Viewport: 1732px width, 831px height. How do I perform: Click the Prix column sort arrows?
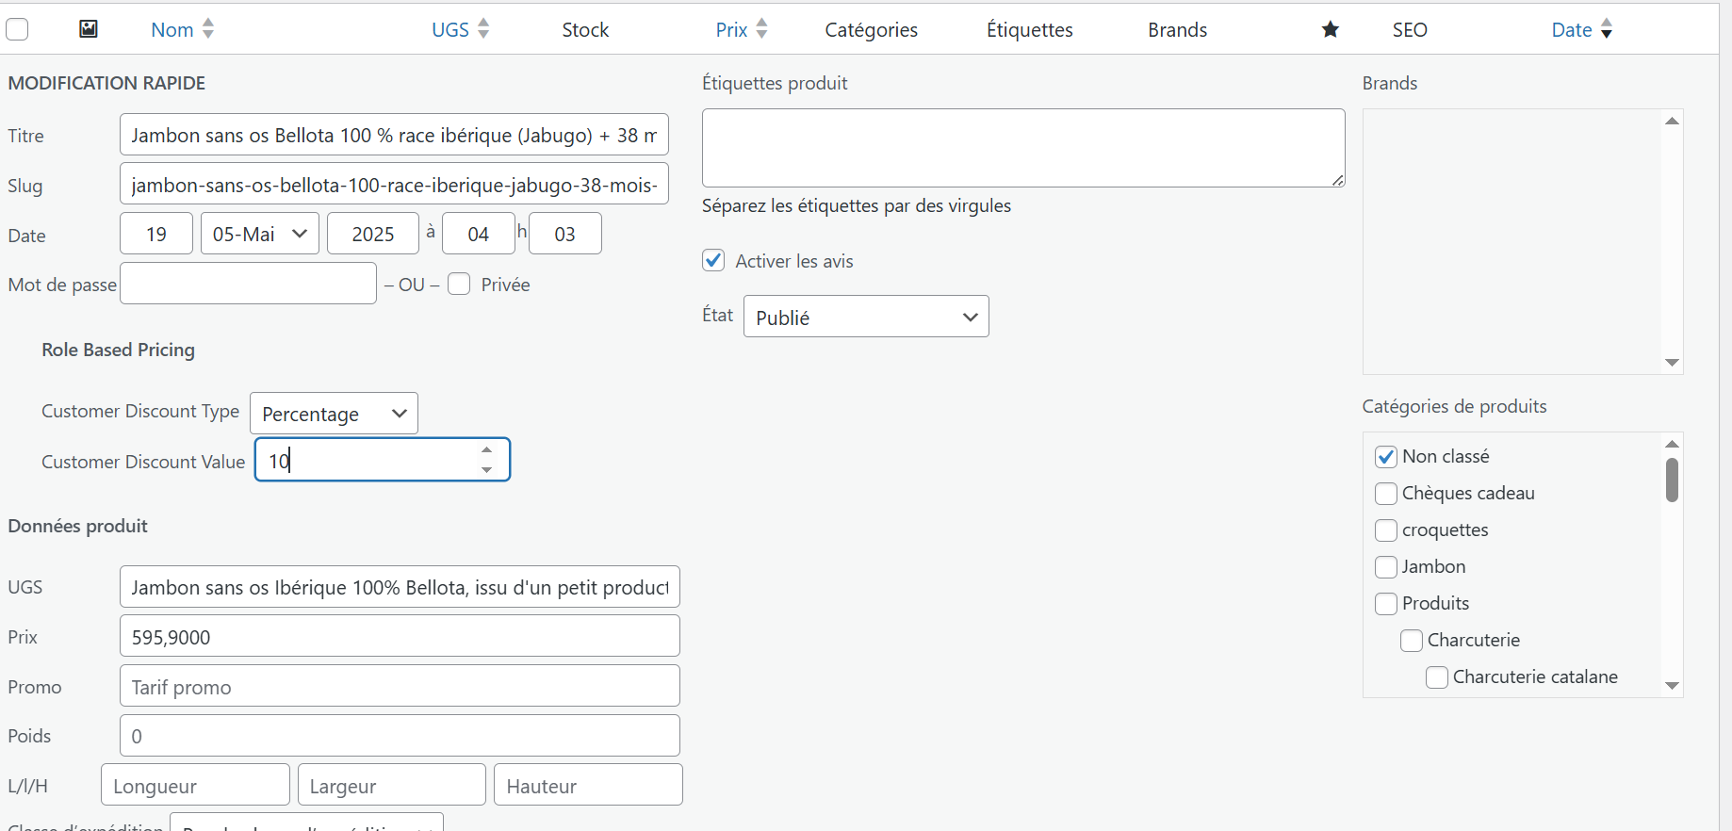click(761, 29)
